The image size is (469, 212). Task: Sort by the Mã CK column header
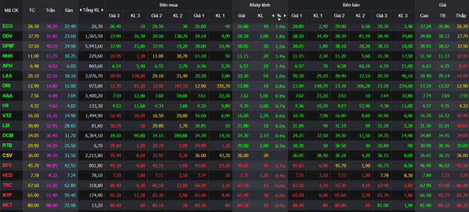pos(11,10)
